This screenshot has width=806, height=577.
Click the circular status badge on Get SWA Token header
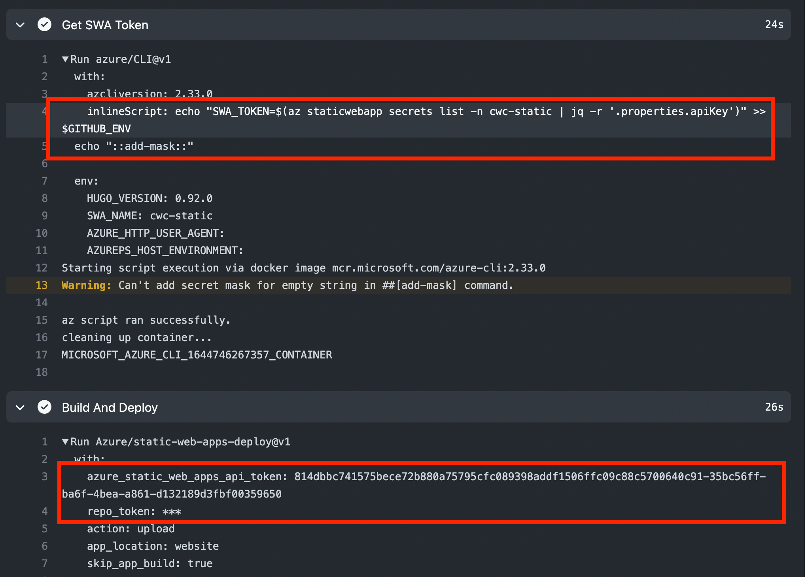pyautogui.click(x=45, y=25)
